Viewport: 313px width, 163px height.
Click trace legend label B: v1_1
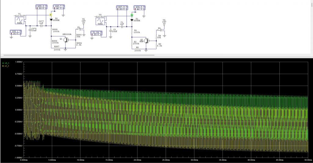coord(6,66)
